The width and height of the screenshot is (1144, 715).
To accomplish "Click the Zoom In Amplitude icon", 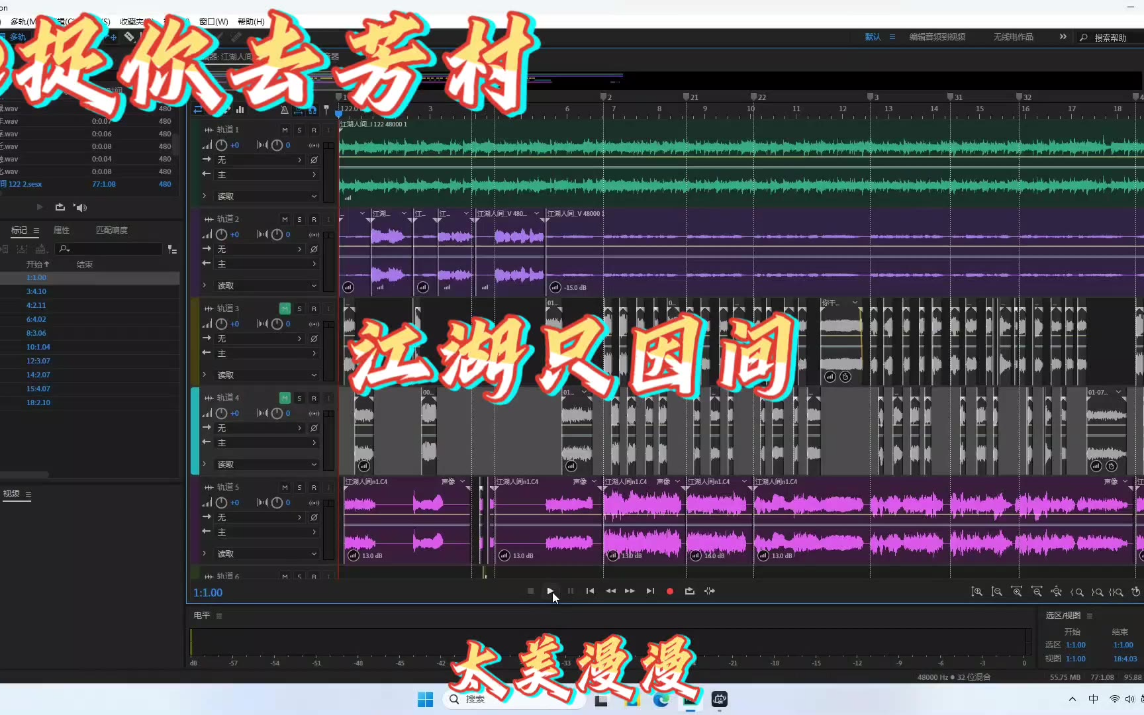I will (977, 591).
